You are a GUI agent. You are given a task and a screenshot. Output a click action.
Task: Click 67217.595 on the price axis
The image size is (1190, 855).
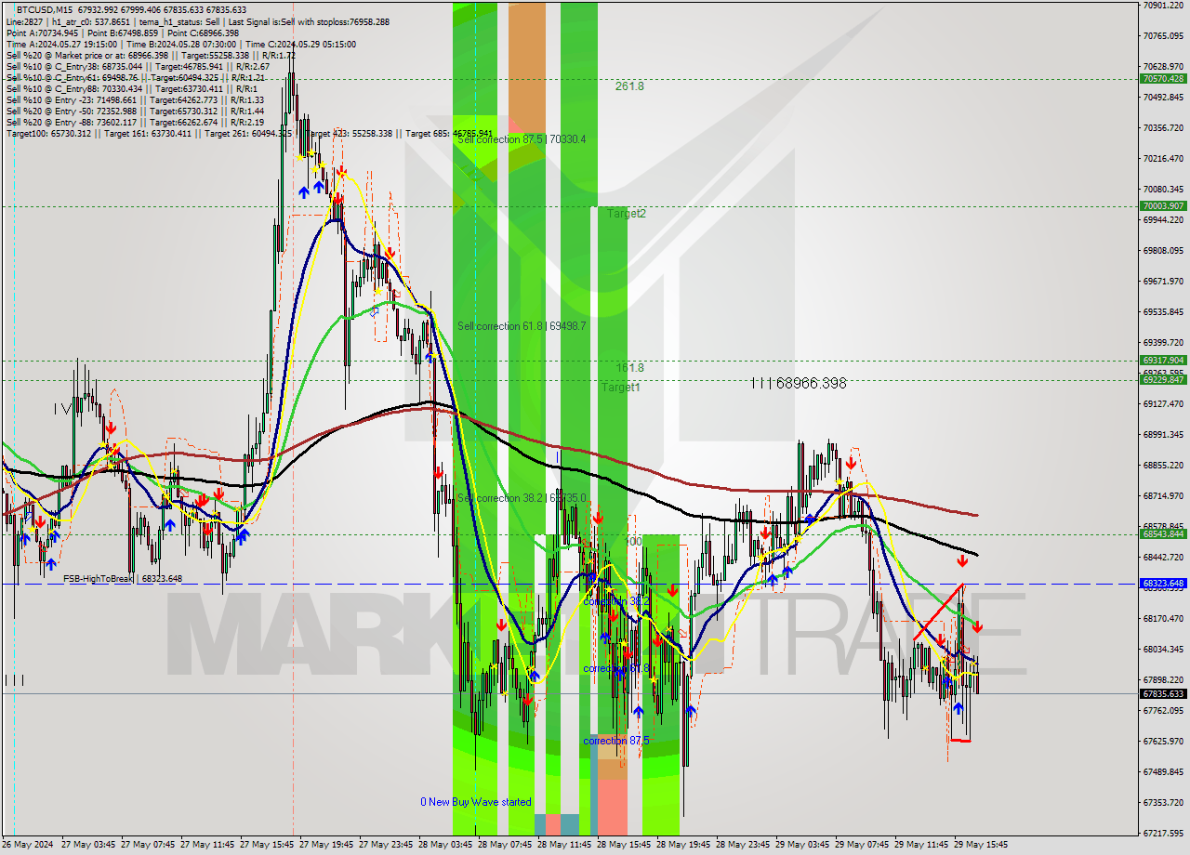pos(1163,834)
